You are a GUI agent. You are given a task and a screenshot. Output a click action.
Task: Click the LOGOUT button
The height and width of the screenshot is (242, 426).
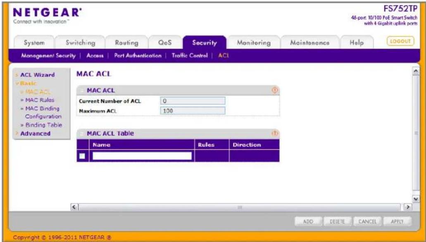click(400, 41)
